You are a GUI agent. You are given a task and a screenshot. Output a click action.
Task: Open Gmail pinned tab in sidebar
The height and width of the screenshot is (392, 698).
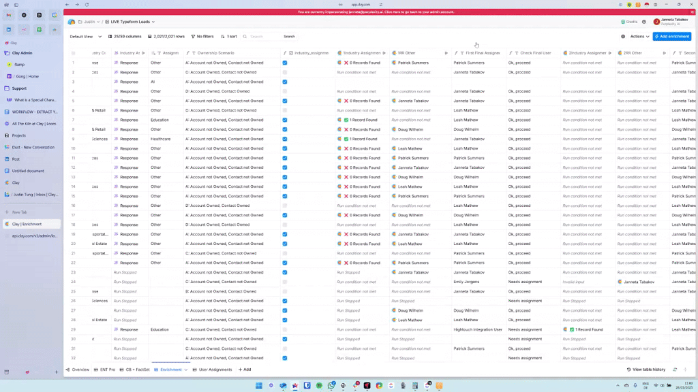coord(9,15)
